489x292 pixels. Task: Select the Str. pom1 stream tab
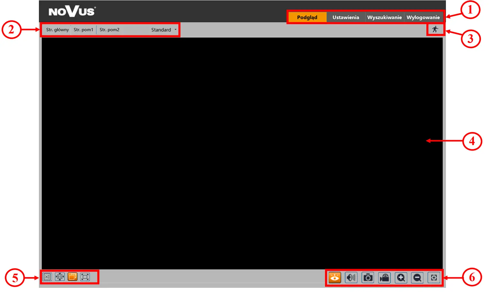(x=84, y=30)
